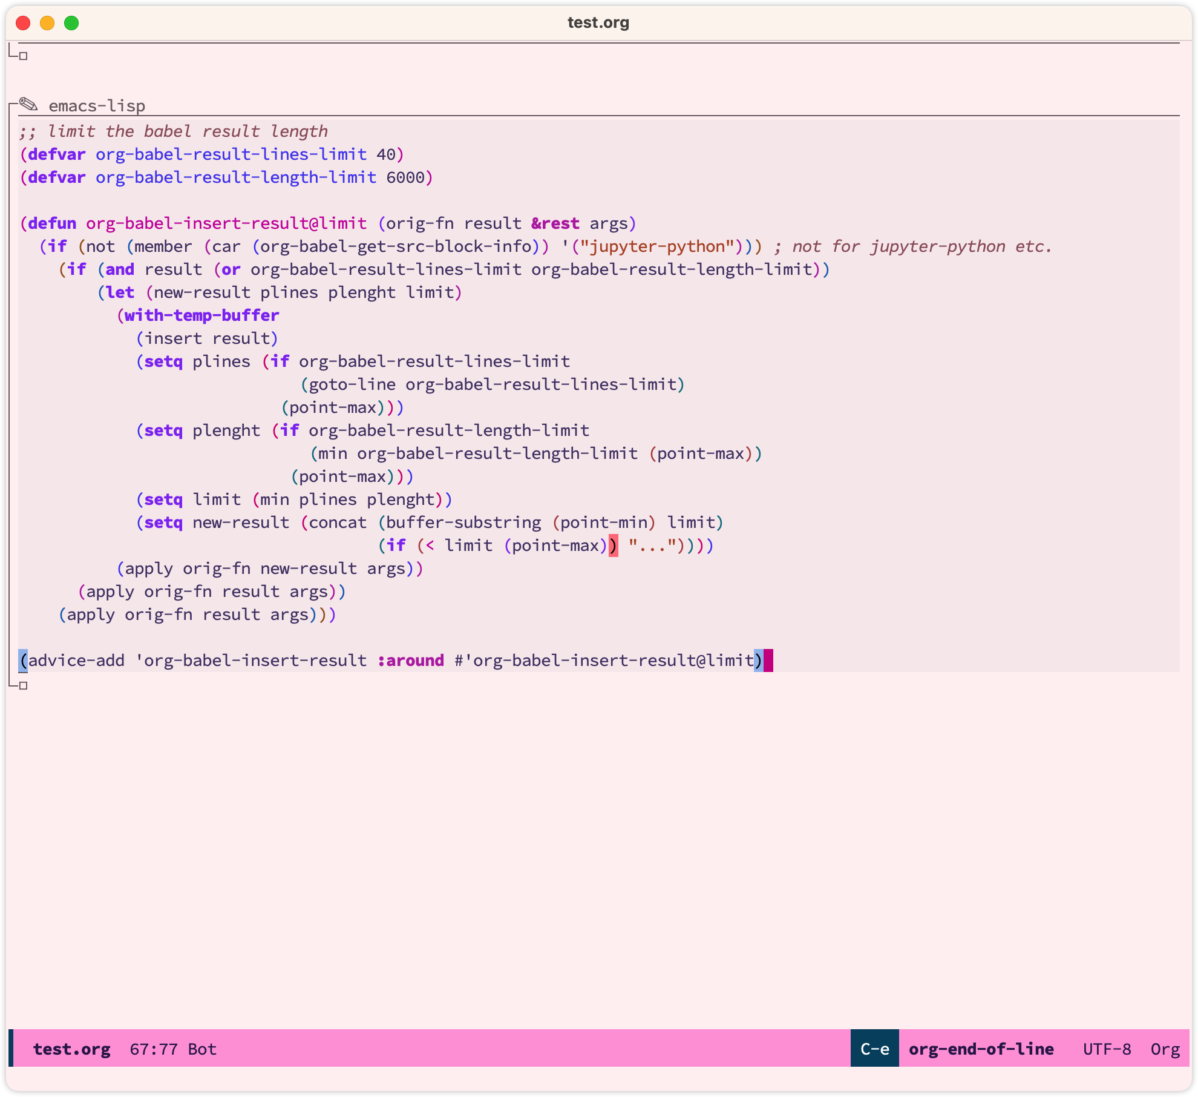Click with-temp-buffer
The image size is (1198, 1097).
202,315
